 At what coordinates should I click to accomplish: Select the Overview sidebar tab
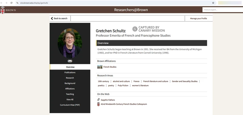[70, 67]
